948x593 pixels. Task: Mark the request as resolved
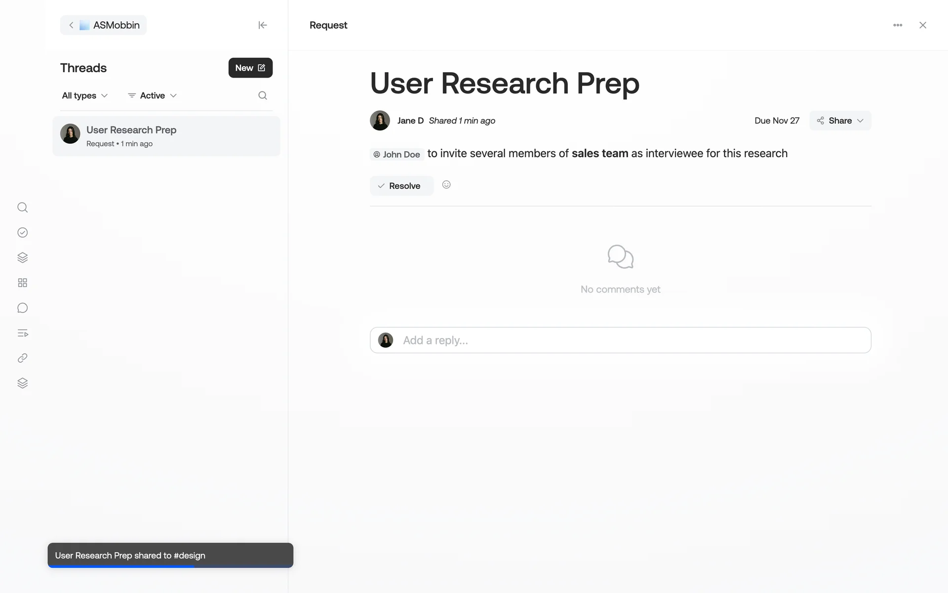401,186
